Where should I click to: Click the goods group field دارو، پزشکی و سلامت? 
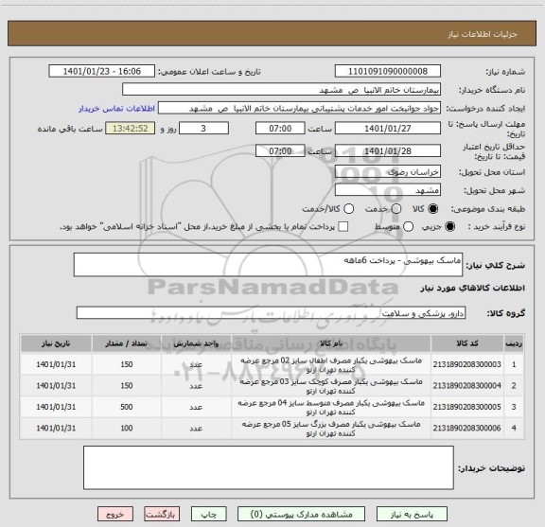(271, 313)
